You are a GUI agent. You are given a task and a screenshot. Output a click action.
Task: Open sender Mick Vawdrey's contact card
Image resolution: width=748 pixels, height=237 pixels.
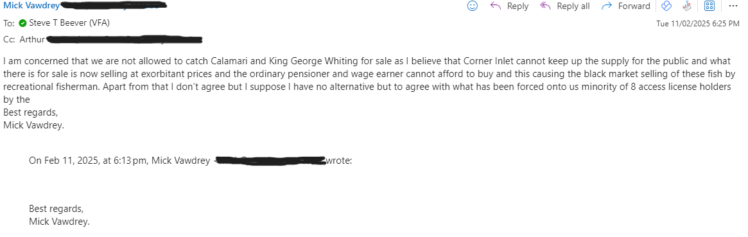31,6
